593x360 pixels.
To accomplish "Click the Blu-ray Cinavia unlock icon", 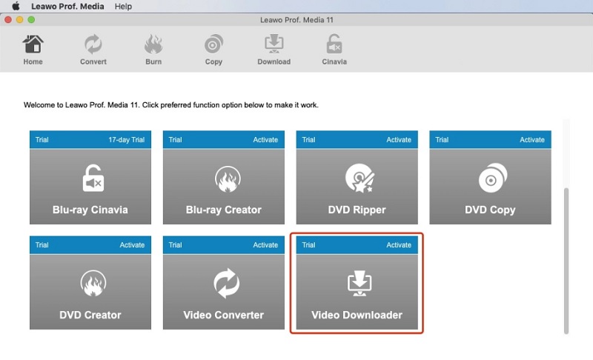I will (x=93, y=178).
